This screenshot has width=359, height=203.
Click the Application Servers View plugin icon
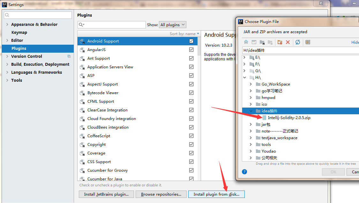click(82, 67)
